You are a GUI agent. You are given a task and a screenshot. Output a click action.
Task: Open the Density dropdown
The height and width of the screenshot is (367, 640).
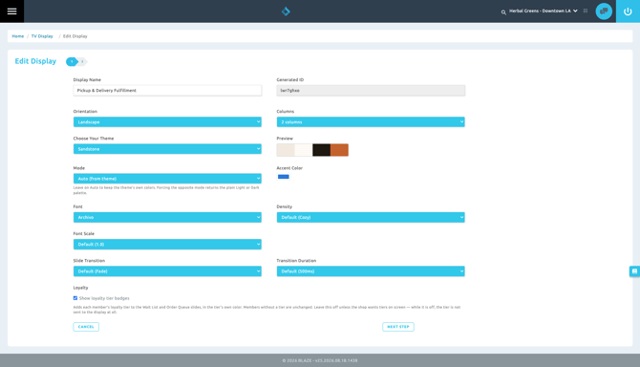click(371, 217)
